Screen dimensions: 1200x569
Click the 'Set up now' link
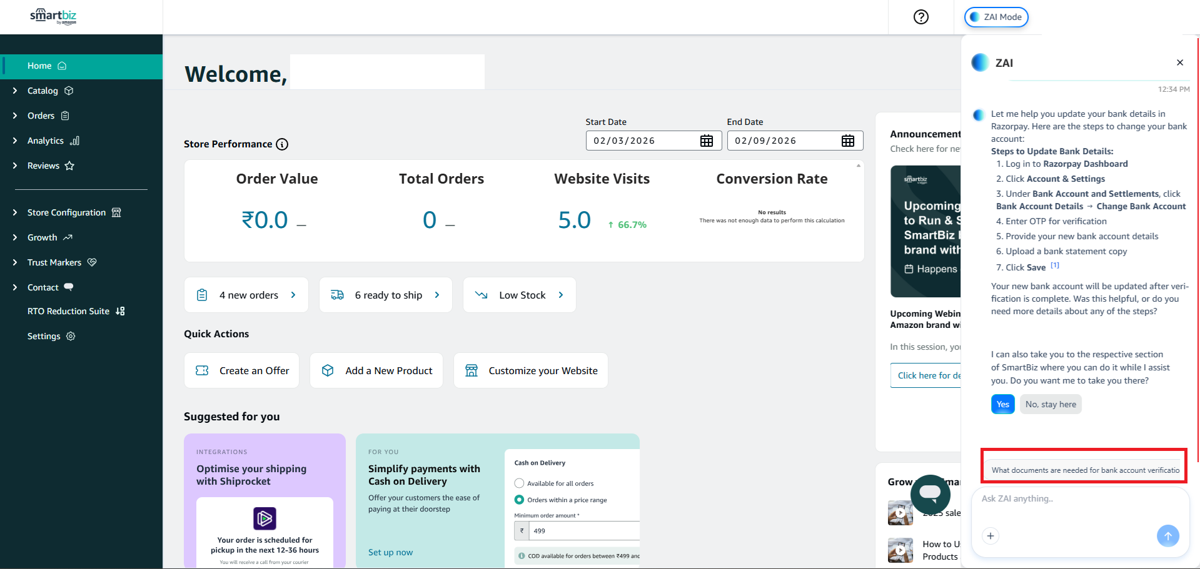point(390,552)
